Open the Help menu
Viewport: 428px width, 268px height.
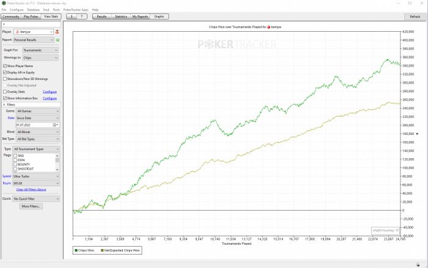point(95,10)
